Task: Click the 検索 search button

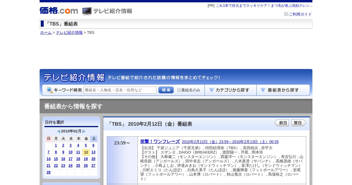Action: pyautogui.click(x=166, y=90)
